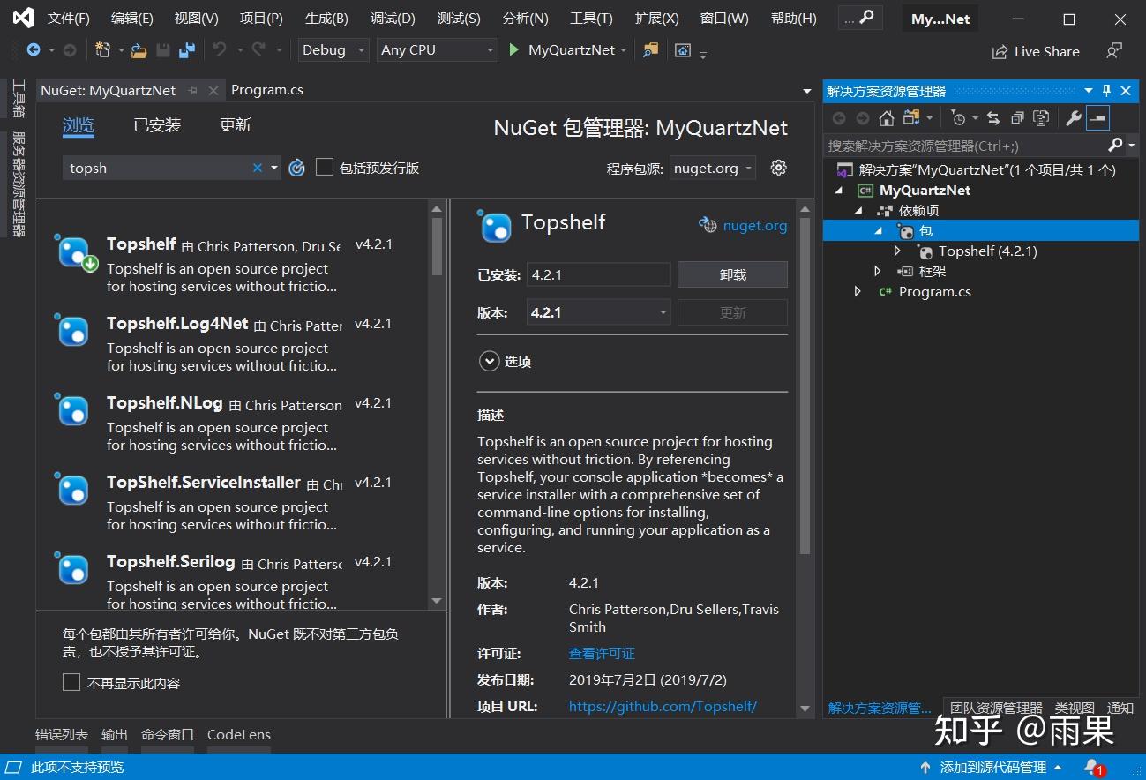
Task: Check the 不再显示此内容 checkbox
Action: tap(71, 682)
